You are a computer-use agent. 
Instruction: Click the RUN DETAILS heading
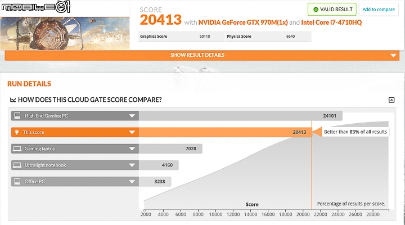(29, 84)
